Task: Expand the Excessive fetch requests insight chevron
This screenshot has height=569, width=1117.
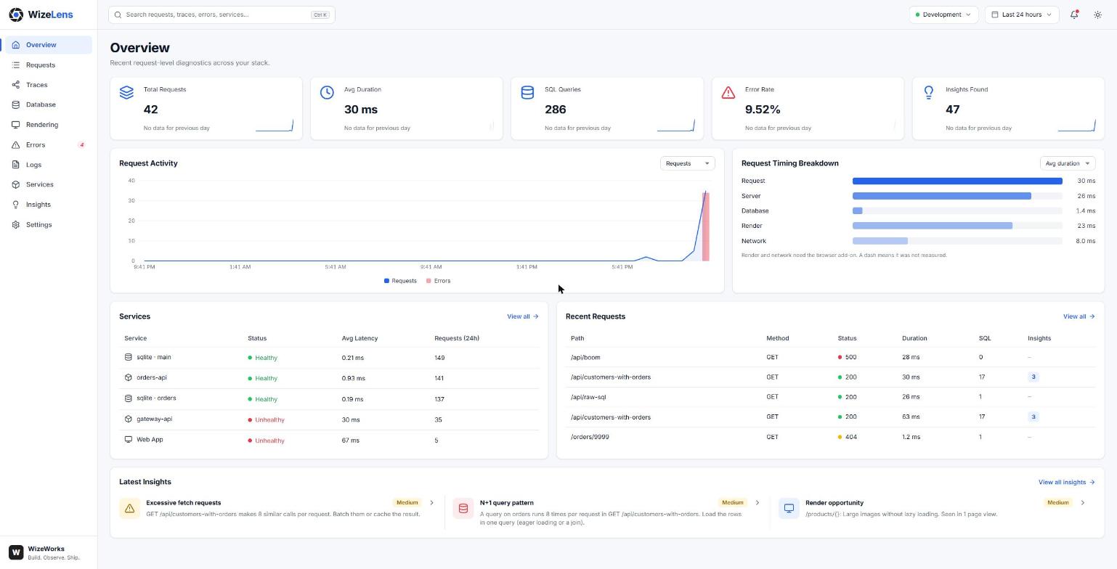Action: 431,503
